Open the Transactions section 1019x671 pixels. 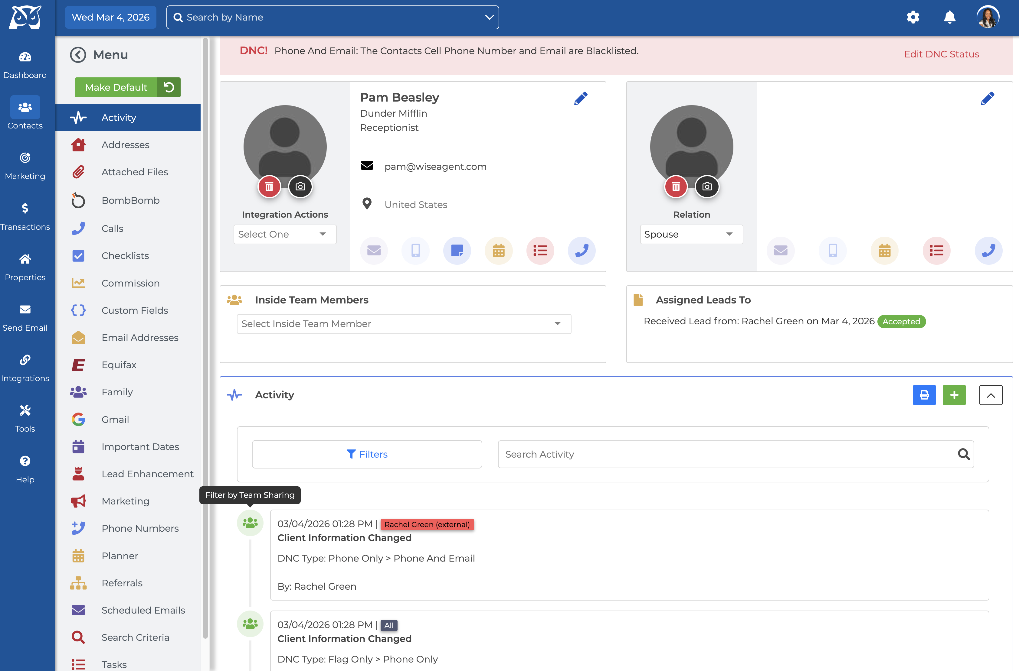[x=25, y=216]
